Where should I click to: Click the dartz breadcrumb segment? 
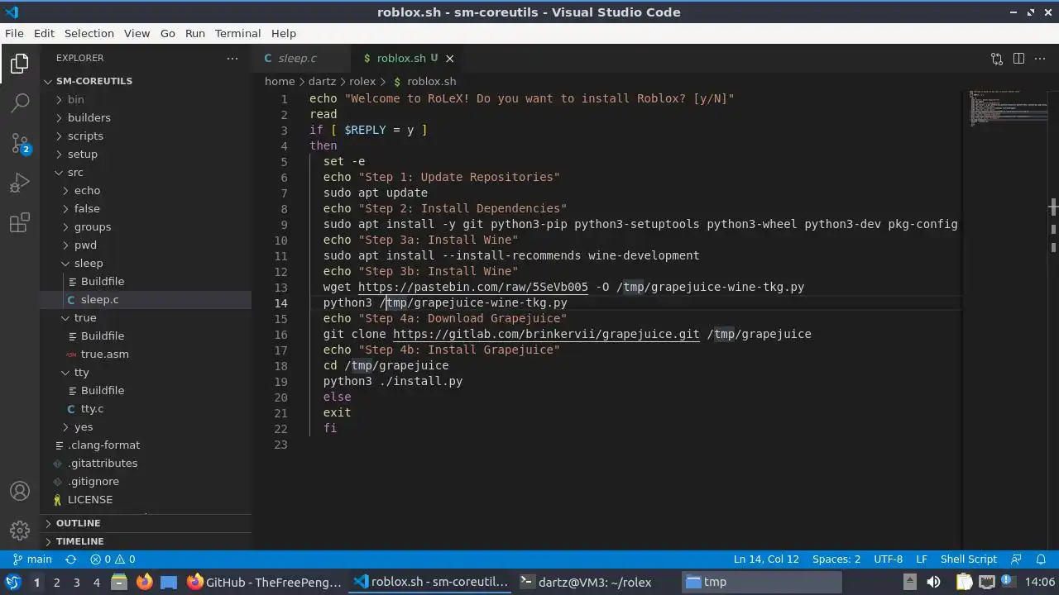click(322, 81)
